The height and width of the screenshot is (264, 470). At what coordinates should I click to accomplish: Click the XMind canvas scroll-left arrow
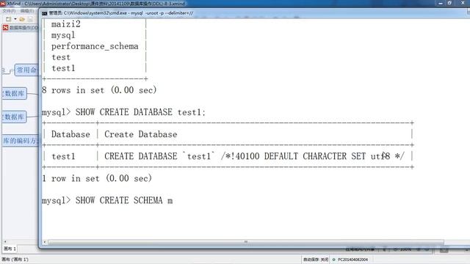5,241
